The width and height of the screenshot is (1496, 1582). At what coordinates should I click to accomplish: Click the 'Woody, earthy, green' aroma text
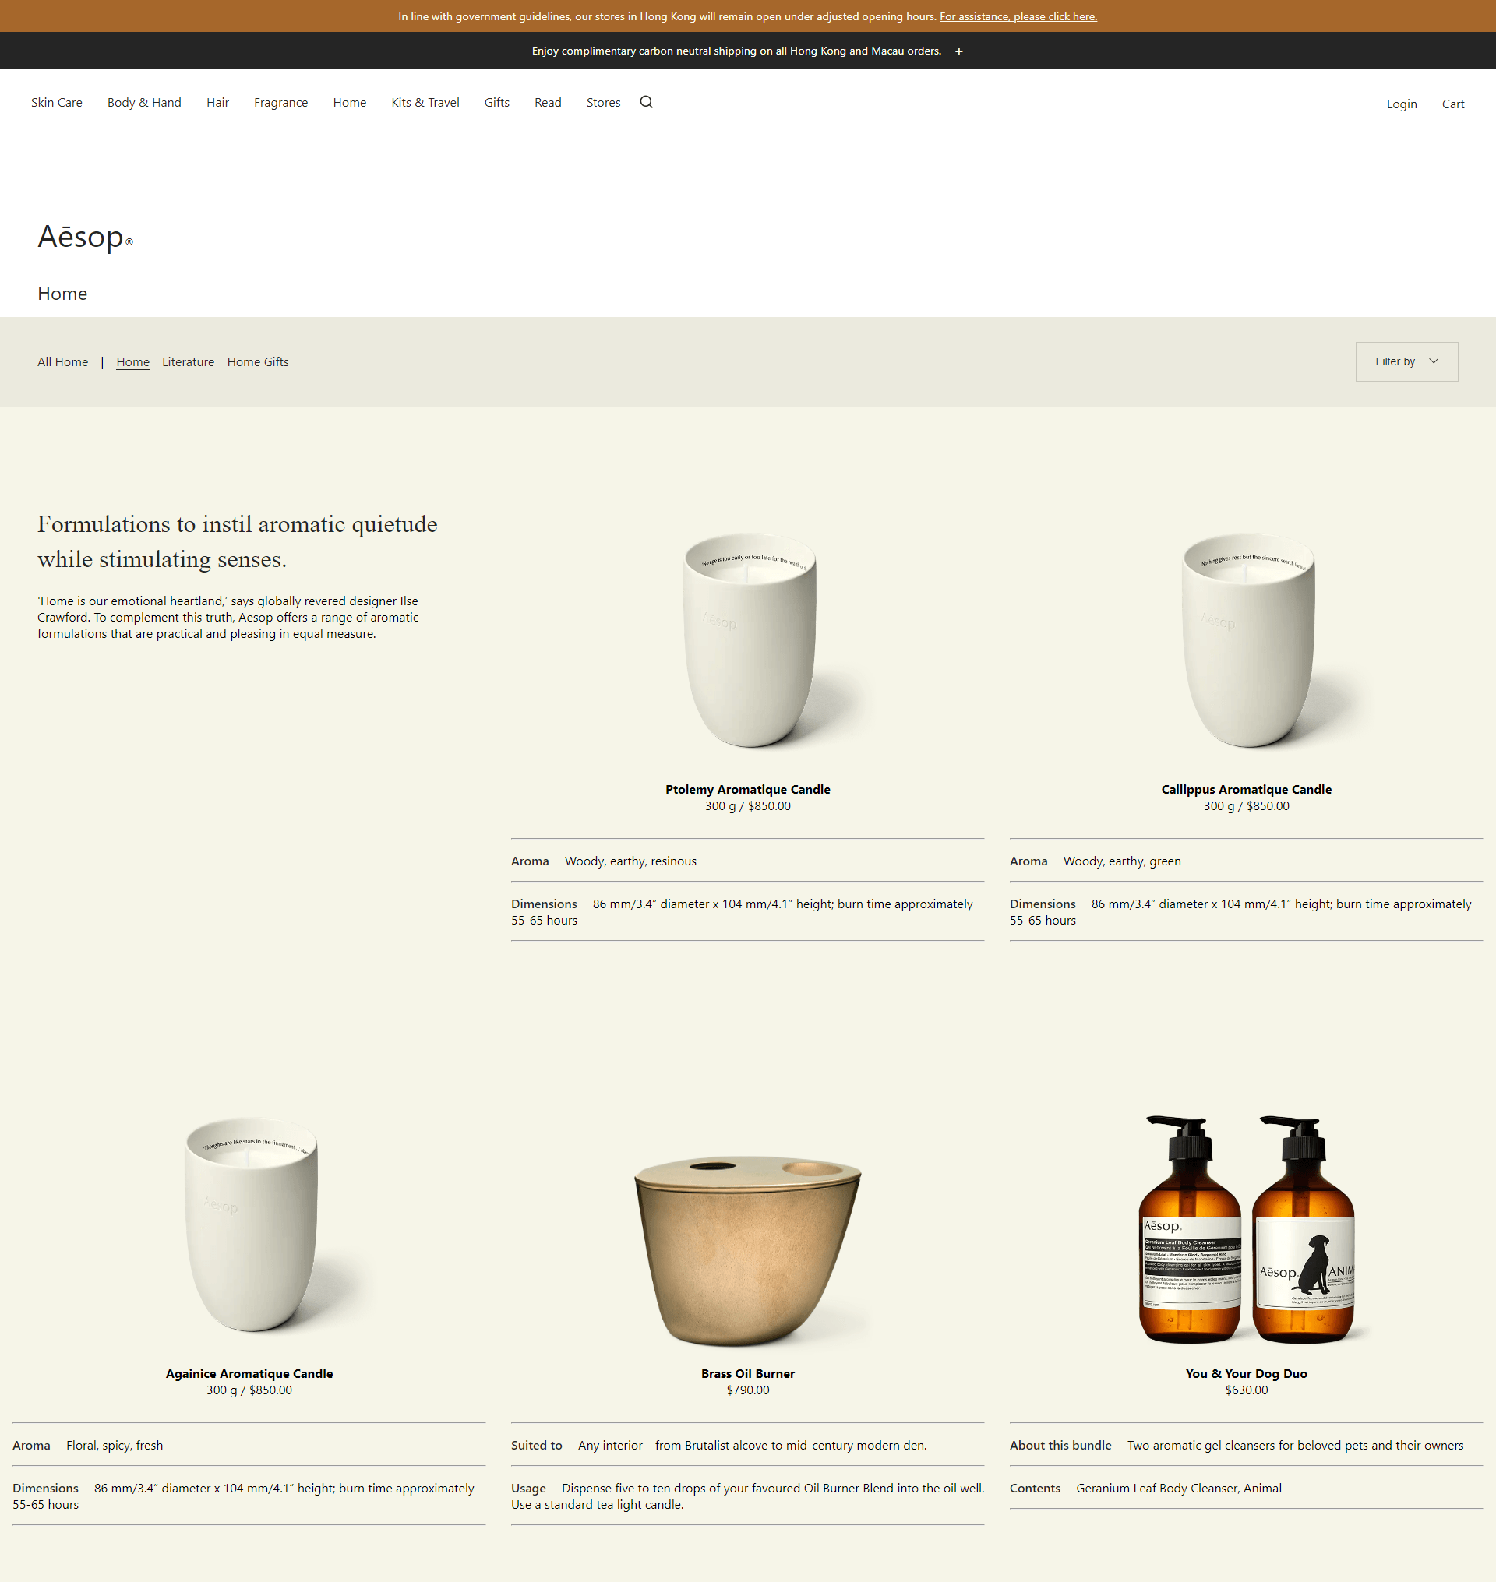[x=1122, y=861]
